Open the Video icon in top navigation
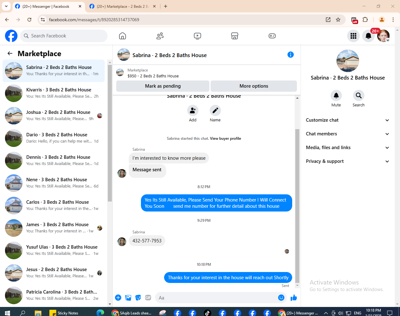 click(x=197, y=36)
